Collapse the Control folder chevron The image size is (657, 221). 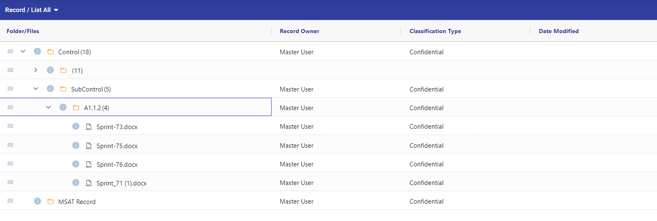pyautogui.click(x=23, y=52)
